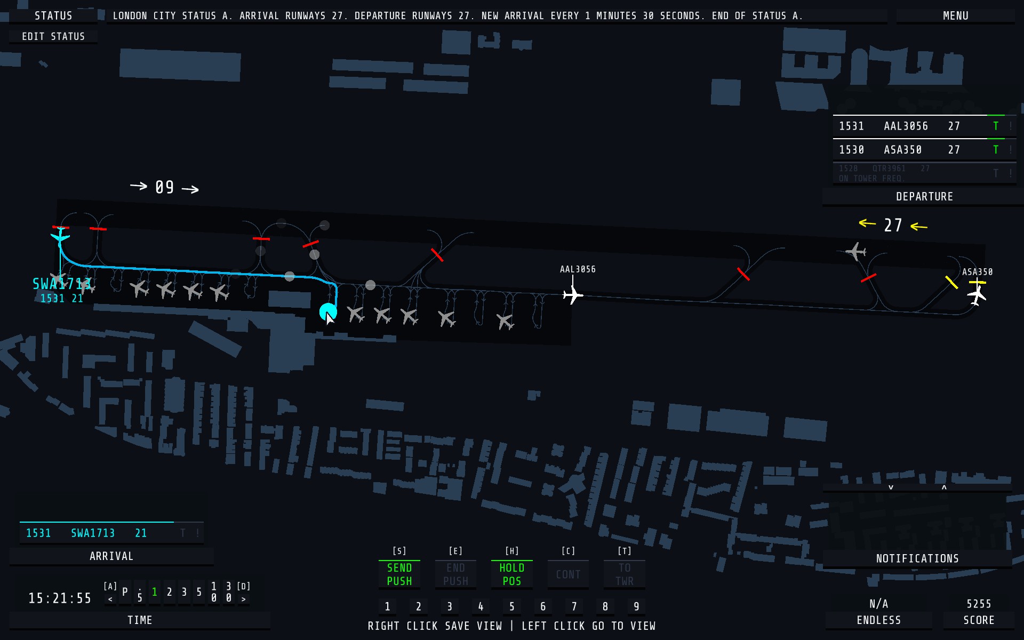Select the 30x time speed option
The height and width of the screenshot is (640, 1024).
(x=229, y=592)
